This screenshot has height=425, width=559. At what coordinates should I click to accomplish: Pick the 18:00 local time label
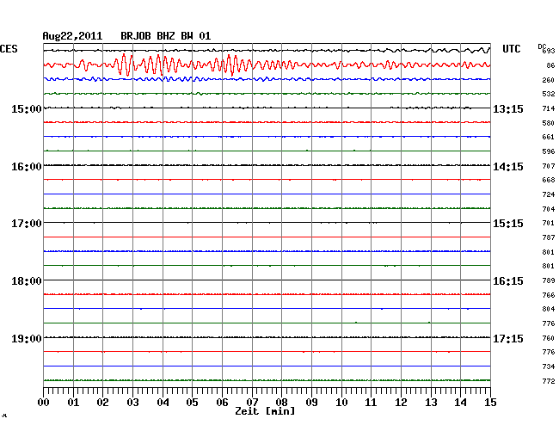point(27,281)
